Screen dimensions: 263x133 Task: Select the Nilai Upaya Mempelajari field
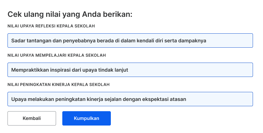coord(130,70)
